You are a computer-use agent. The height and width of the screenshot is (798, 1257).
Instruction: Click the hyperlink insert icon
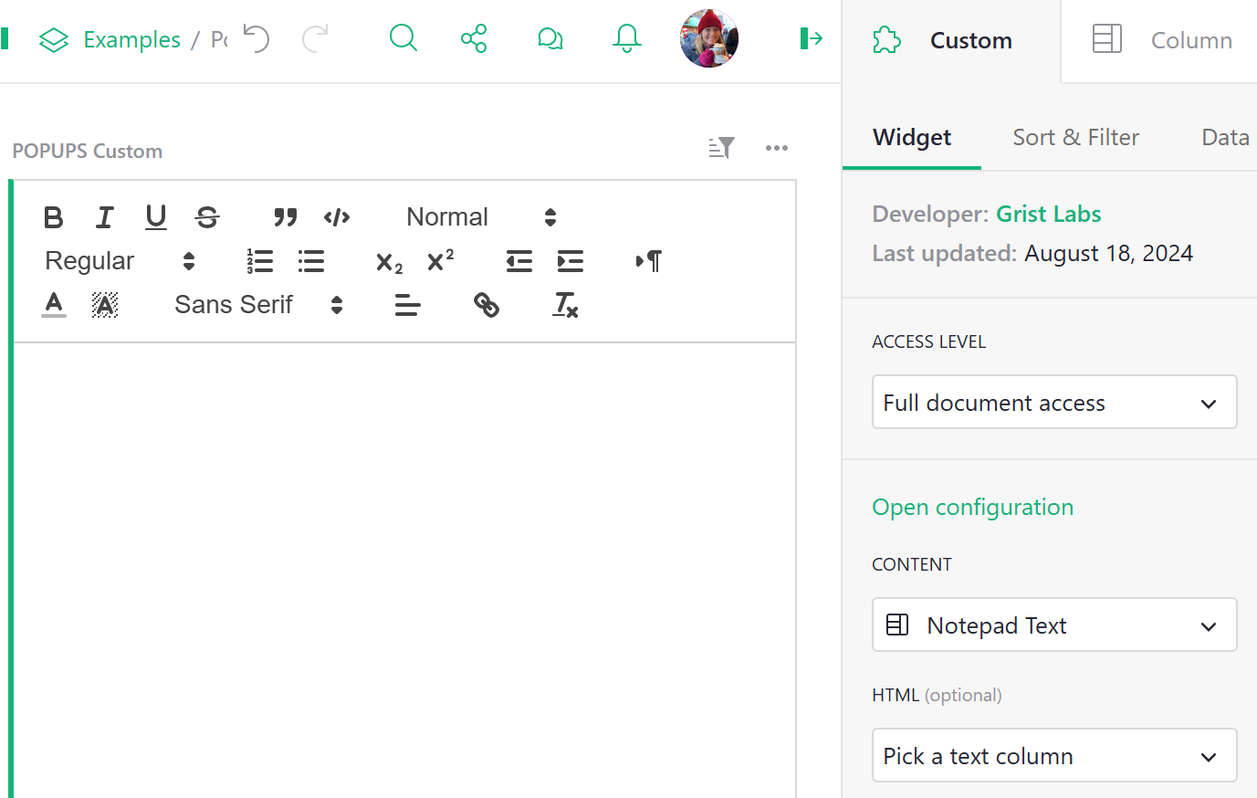(487, 305)
